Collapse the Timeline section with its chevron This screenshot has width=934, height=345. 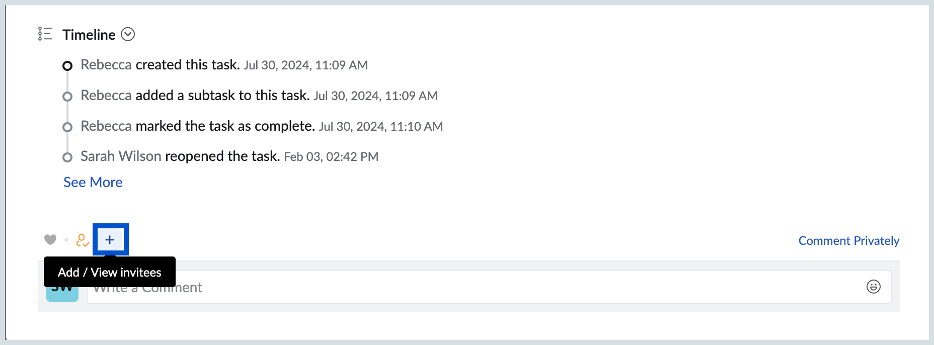(129, 34)
